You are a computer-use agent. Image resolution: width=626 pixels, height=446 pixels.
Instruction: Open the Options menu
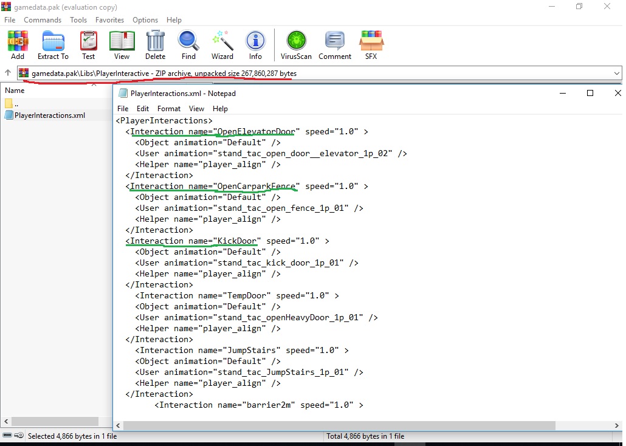click(145, 20)
